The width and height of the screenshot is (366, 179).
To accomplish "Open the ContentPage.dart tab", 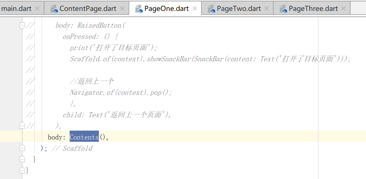I will (87, 9).
